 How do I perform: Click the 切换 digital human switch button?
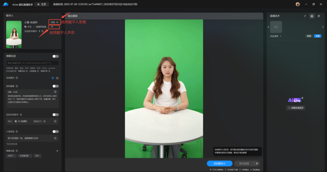(x=54, y=22)
